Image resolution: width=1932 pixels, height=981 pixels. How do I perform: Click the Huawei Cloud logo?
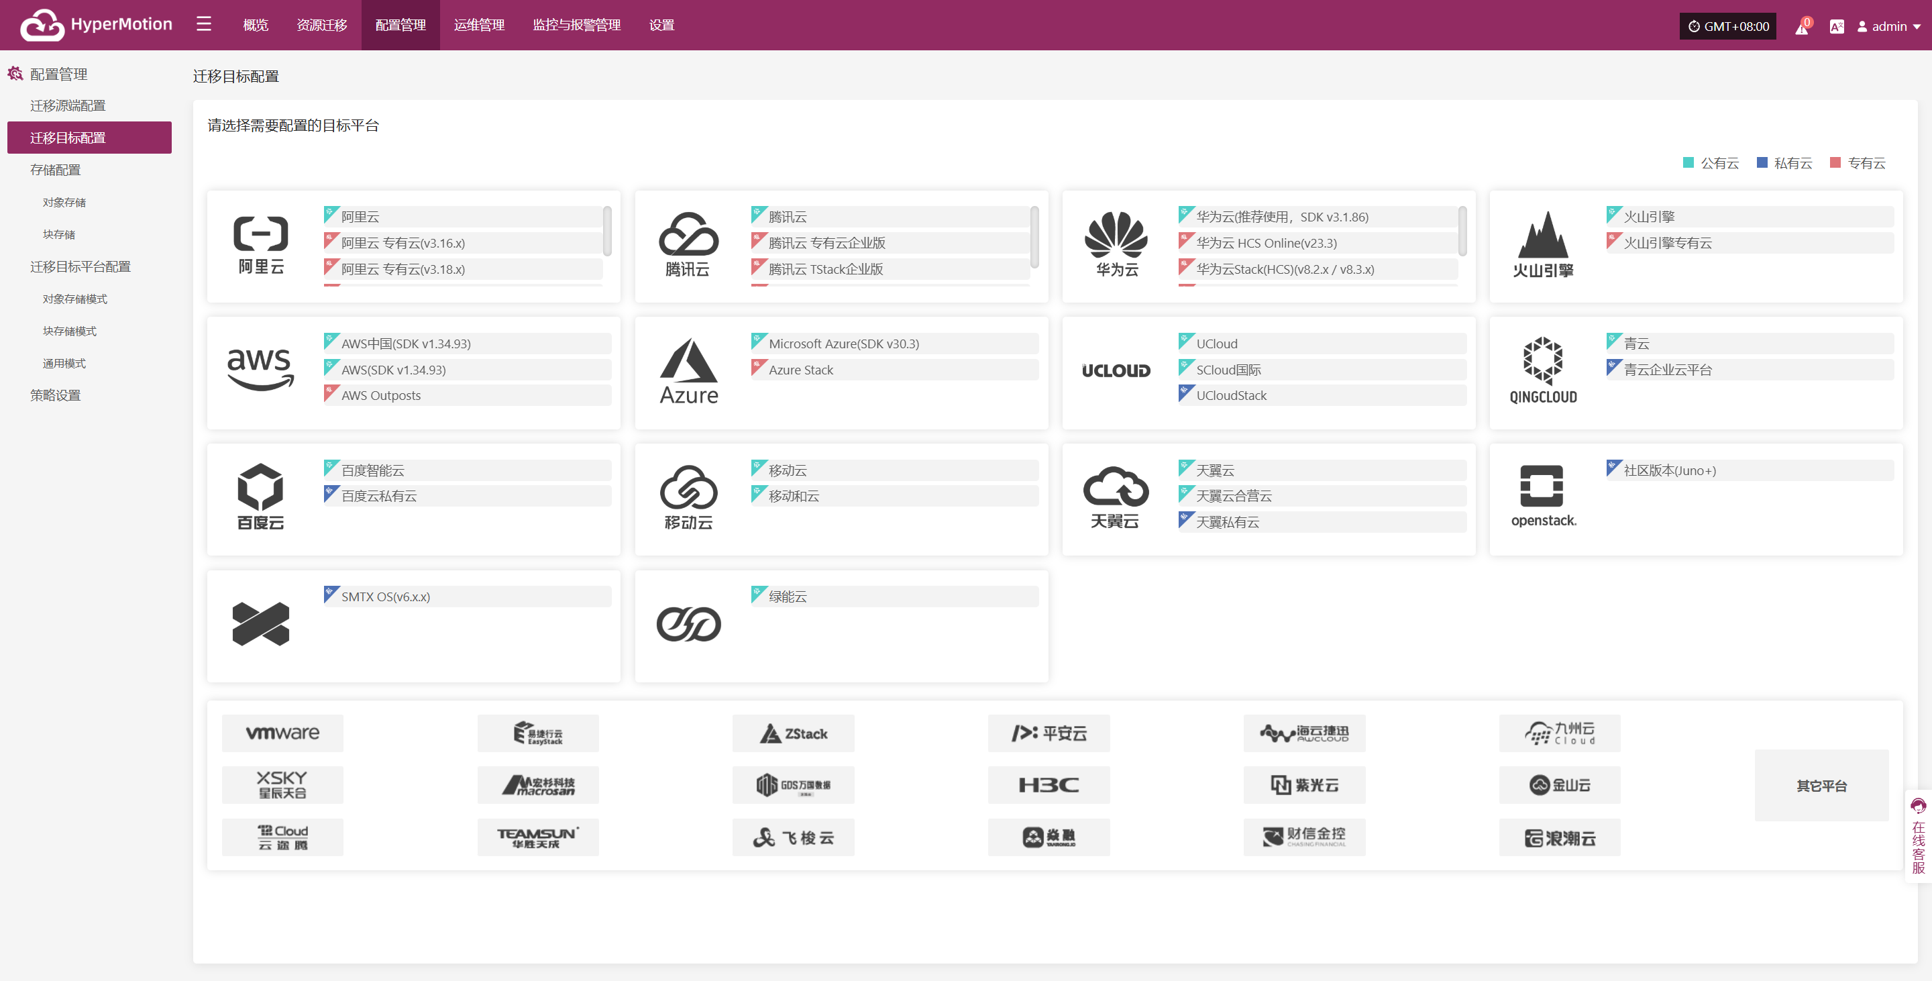(x=1116, y=244)
